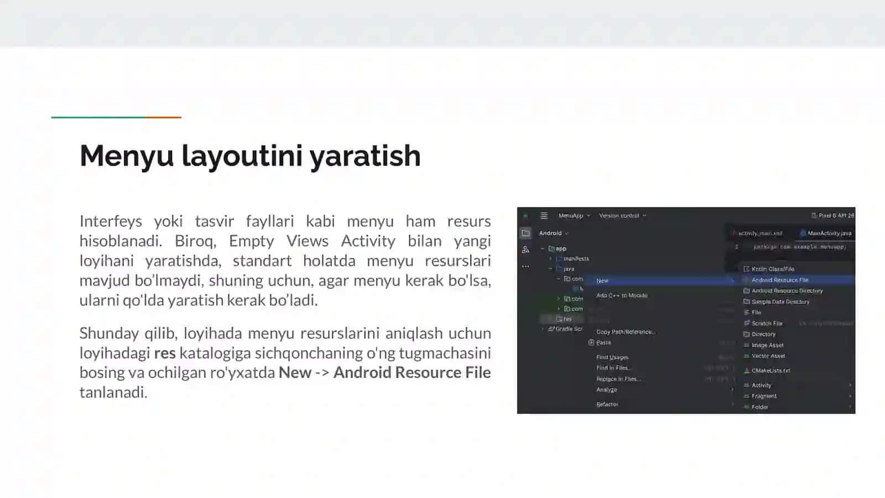Open the Resource Manager sidebar icon

click(x=525, y=250)
